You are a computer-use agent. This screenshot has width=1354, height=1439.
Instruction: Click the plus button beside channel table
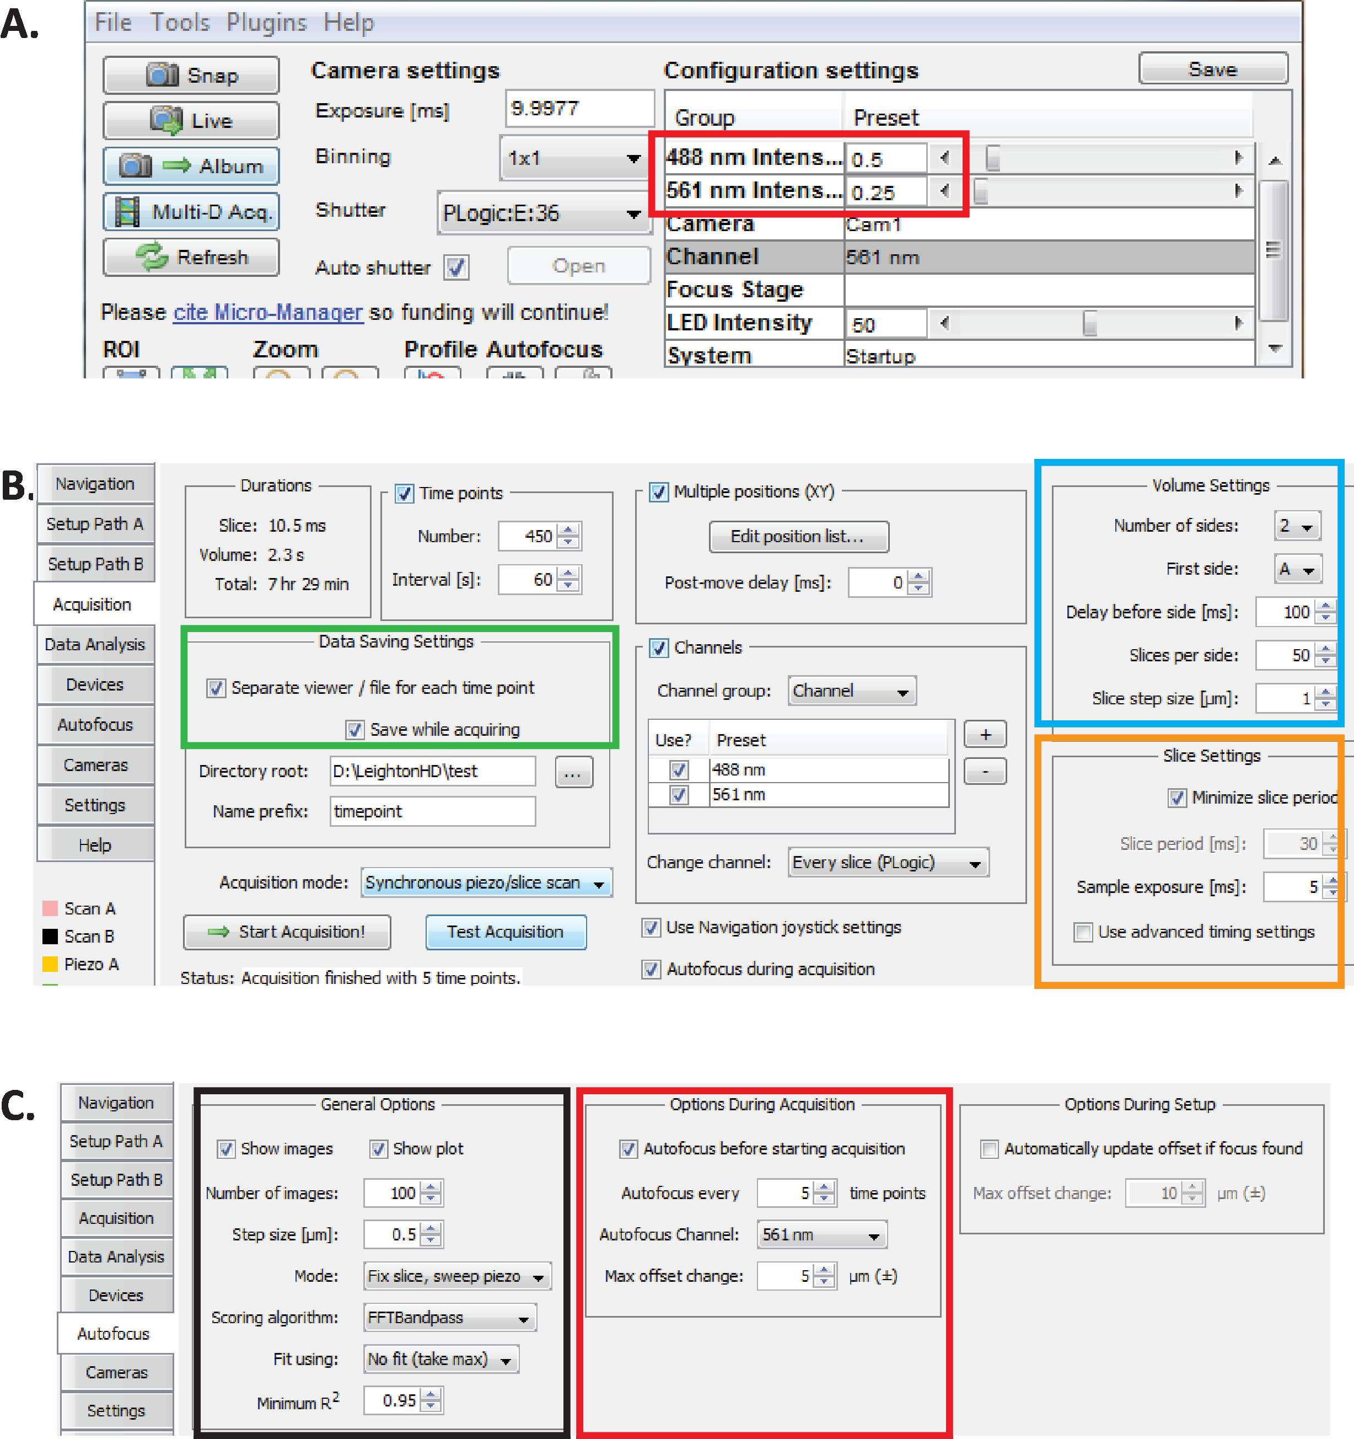click(x=985, y=735)
